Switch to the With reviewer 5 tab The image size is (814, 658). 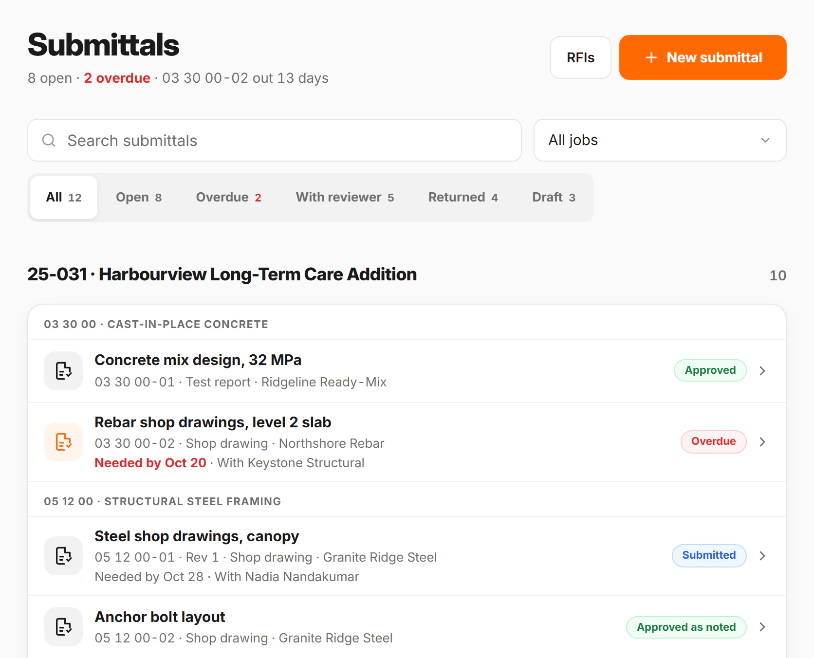(x=345, y=198)
